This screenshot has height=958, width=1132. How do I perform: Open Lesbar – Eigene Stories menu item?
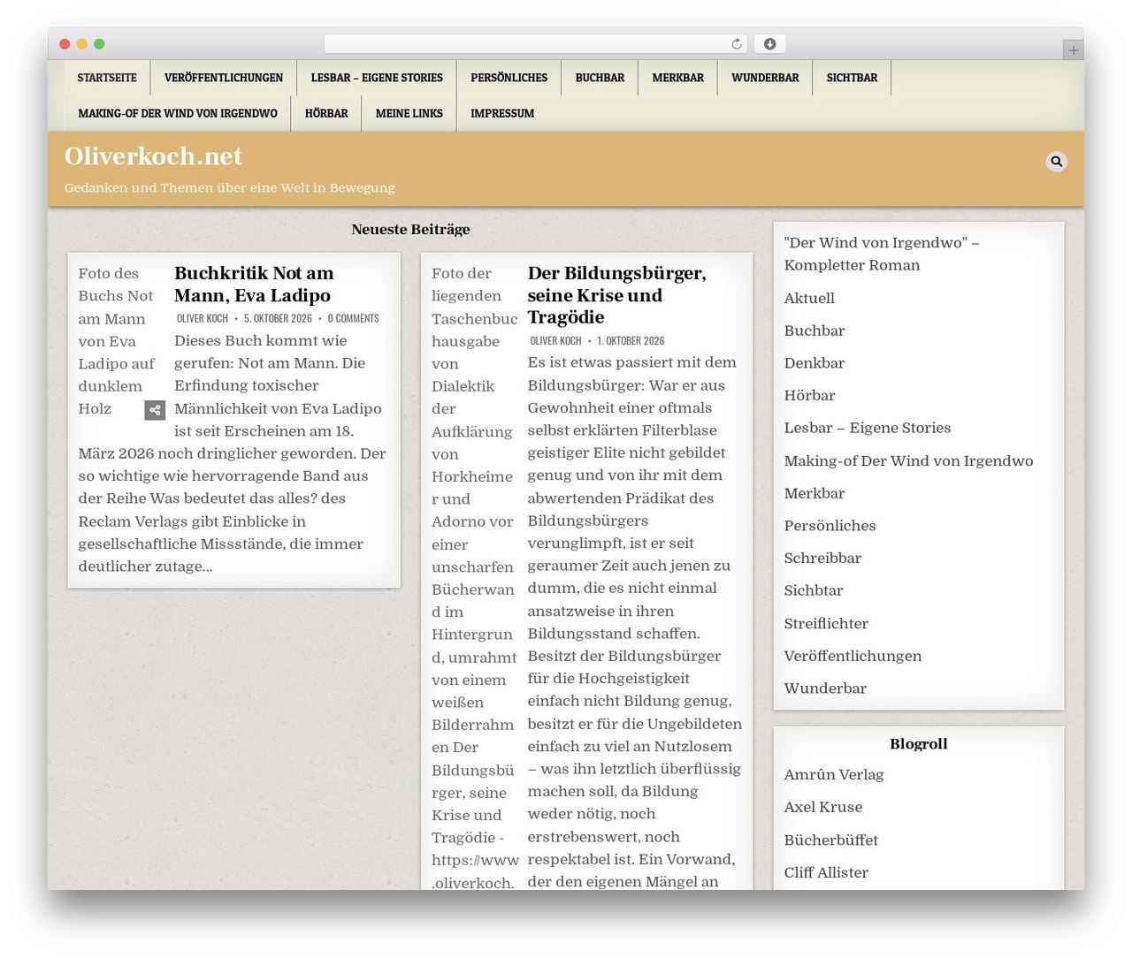tap(377, 78)
